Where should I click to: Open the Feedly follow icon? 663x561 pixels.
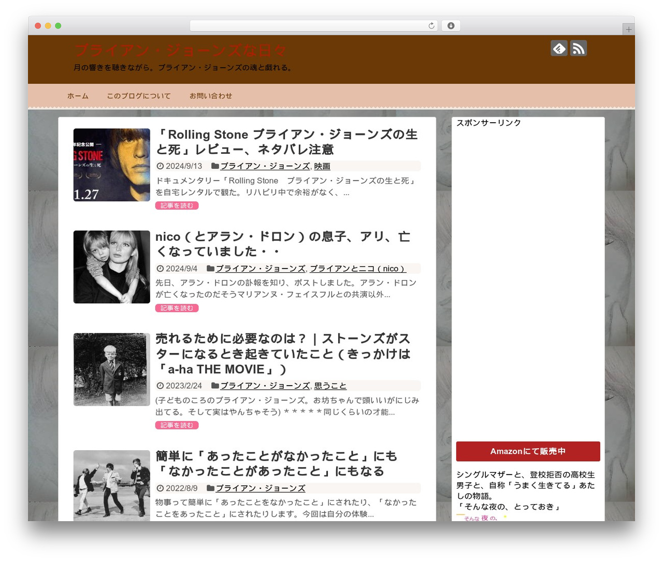coord(559,48)
